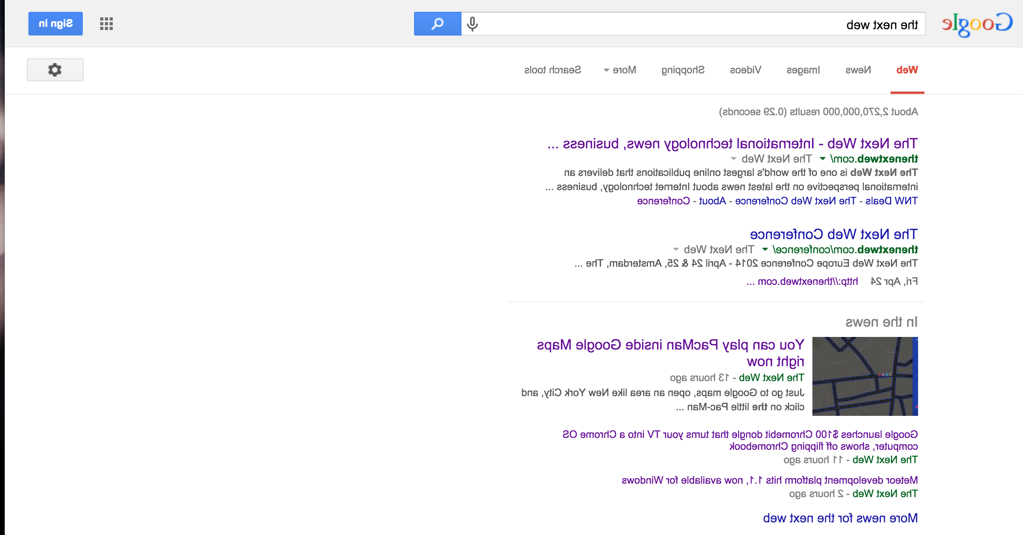Expand gray The Next Web arrow in first result
The image size is (1023, 535).
click(x=734, y=159)
